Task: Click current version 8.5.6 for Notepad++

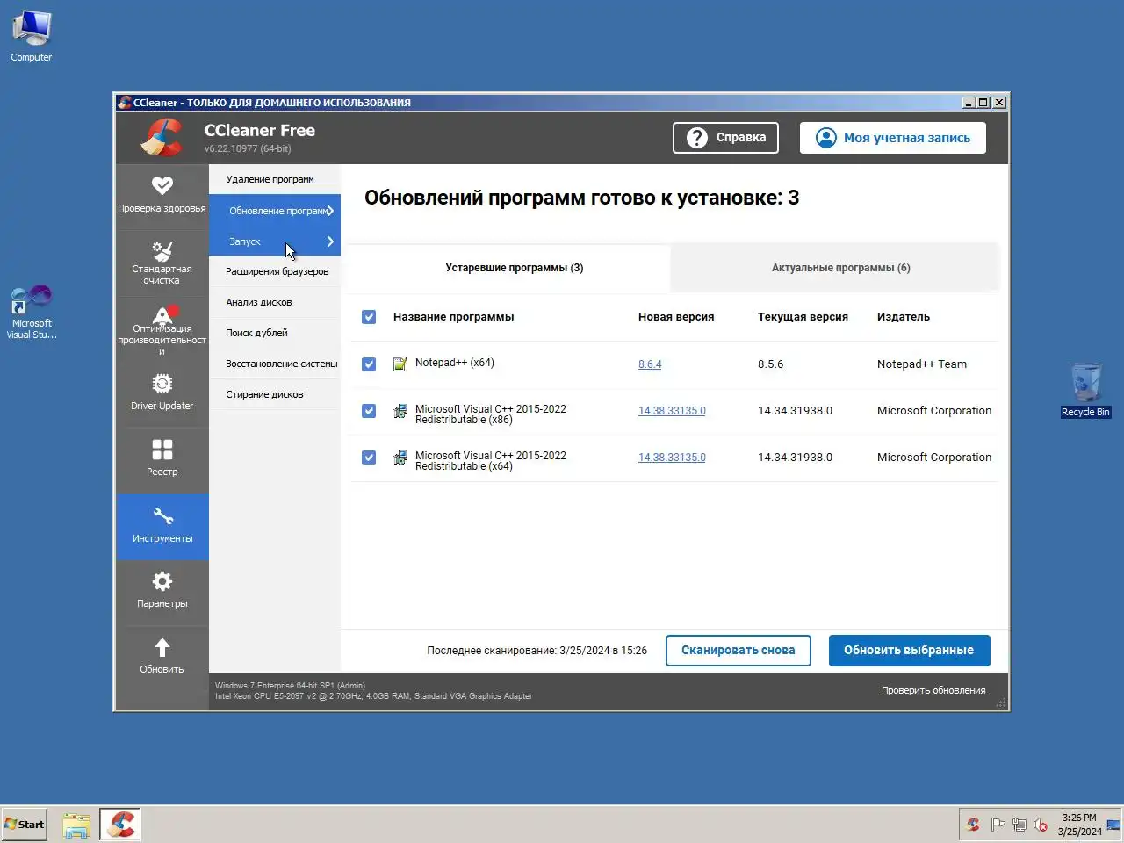Action: pyautogui.click(x=770, y=364)
